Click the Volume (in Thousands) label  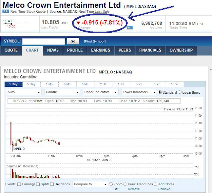pyautogui.click(x=23, y=166)
